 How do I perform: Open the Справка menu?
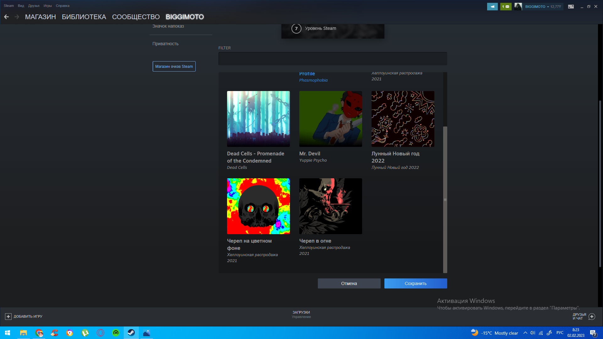coord(62,6)
